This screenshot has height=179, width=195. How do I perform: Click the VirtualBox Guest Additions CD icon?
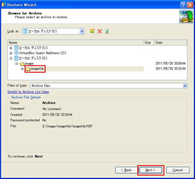pos(16,53)
